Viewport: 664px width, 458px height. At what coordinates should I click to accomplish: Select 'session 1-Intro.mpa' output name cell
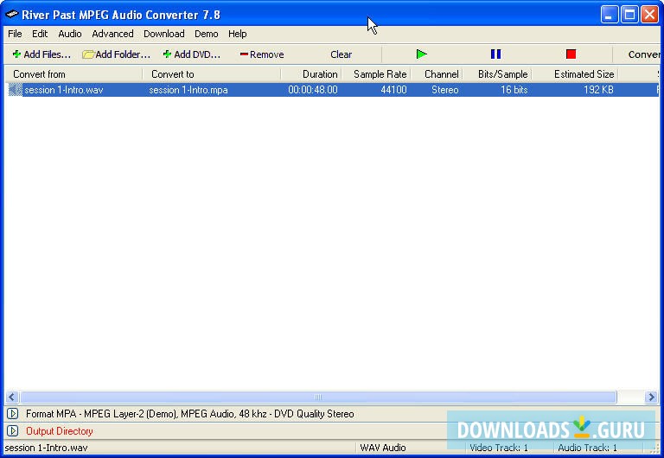(x=188, y=90)
